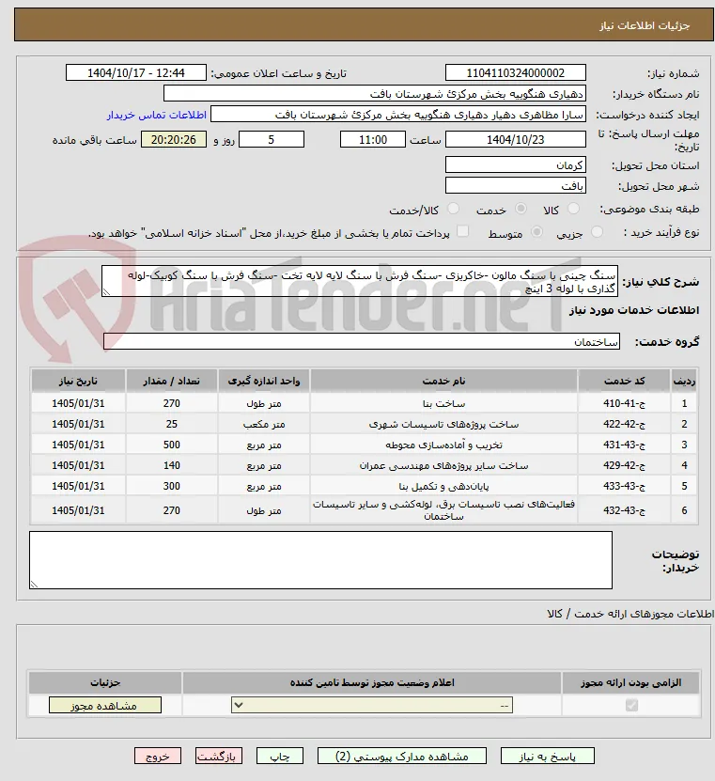
Task: Click service code ج-41-410
Action: (624, 403)
